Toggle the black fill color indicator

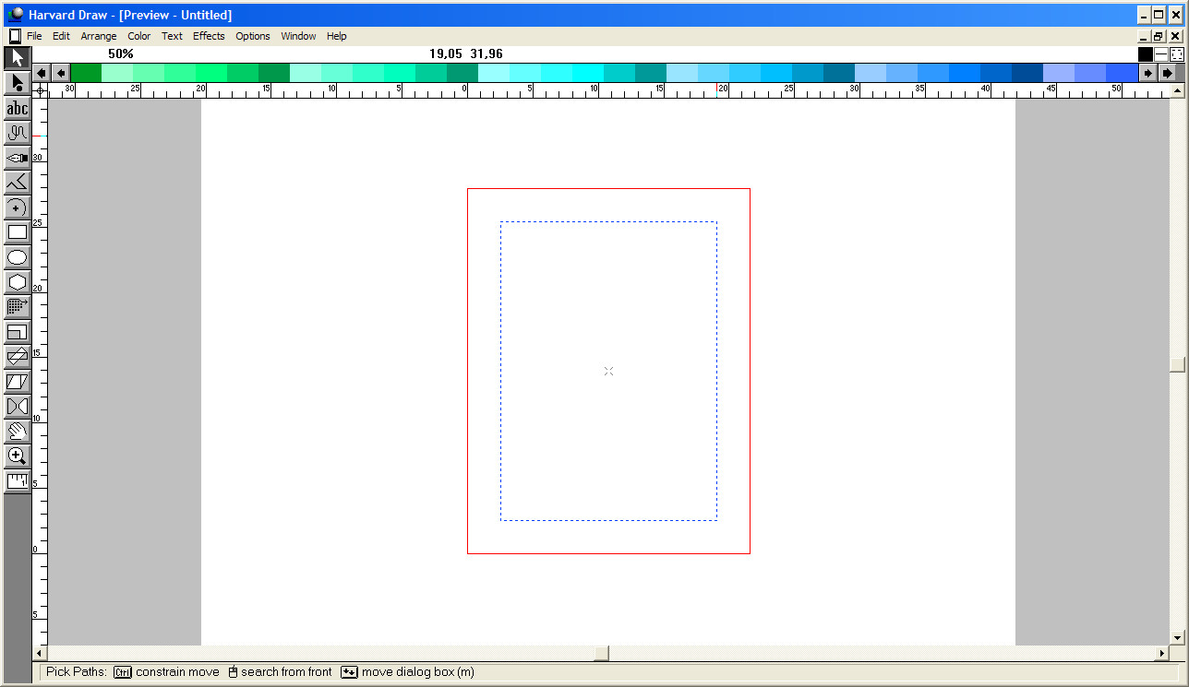(x=1146, y=54)
